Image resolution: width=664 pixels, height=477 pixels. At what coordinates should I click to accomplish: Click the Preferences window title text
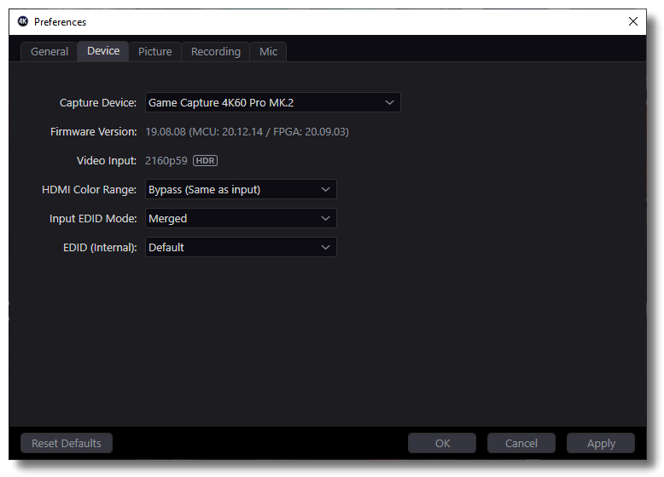coord(60,21)
